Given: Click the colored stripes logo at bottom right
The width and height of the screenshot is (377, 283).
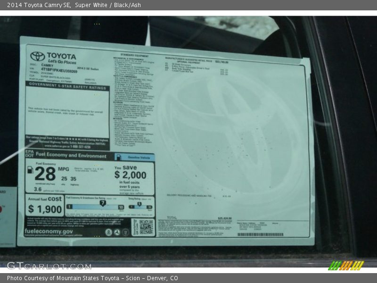Looking at the screenshot, I should coord(346,265).
